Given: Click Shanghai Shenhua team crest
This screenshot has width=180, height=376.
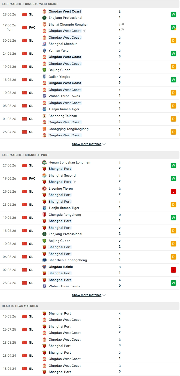Looking at the screenshot, I should [x=44, y=44].
